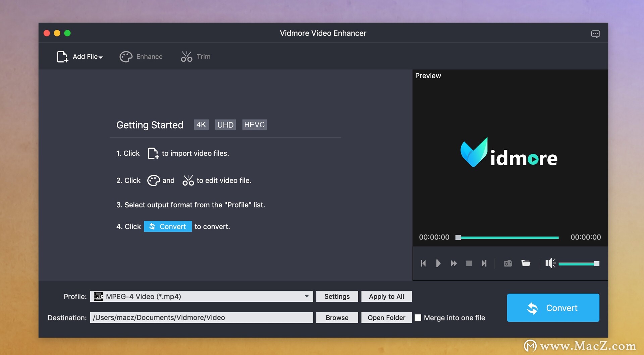Browse for destination folder
Image resolution: width=644 pixels, height=355 pixels.
coord(337,317)
